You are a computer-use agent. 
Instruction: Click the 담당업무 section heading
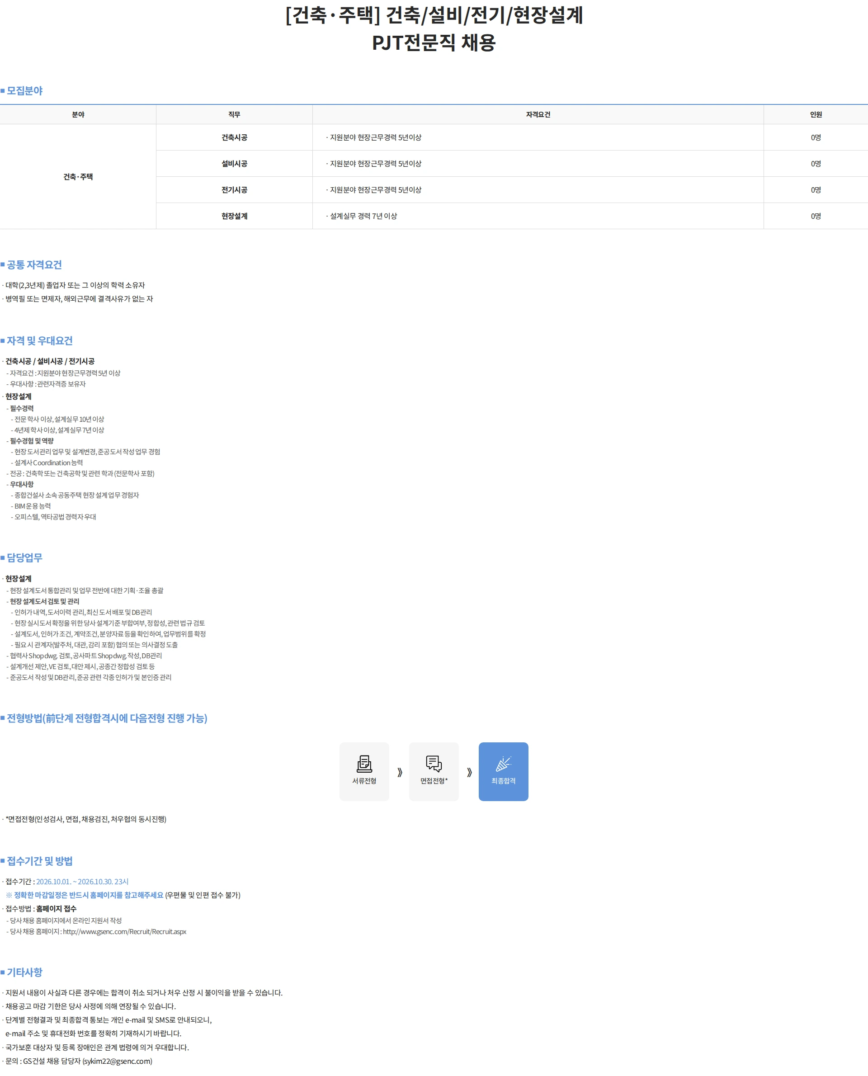(24, 557)
